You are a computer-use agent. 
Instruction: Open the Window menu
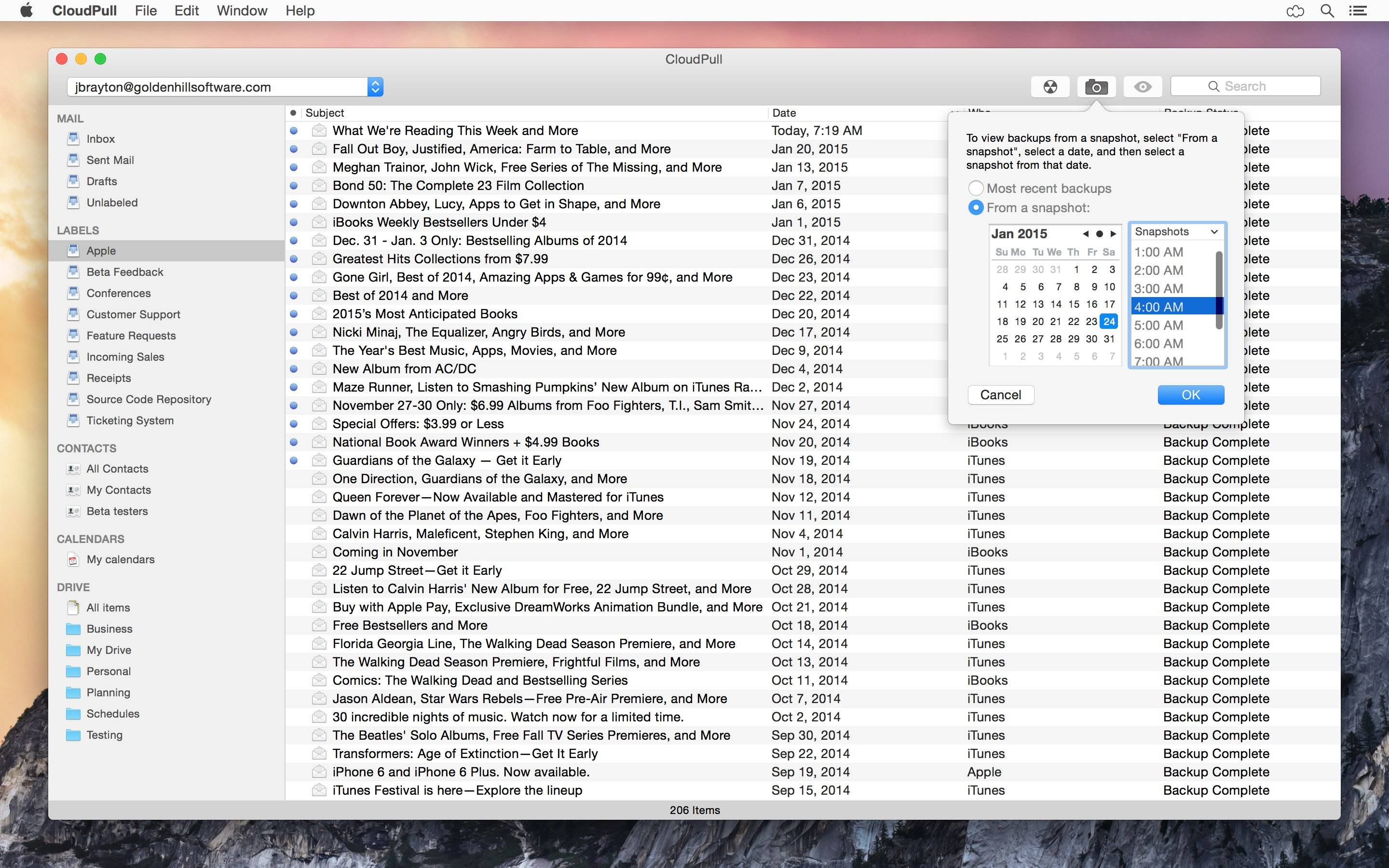[242, 10]
